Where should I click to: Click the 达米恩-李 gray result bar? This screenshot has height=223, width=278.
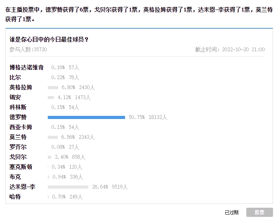(68, 187)
